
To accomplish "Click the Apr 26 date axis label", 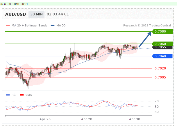I will tap(45, 119).
